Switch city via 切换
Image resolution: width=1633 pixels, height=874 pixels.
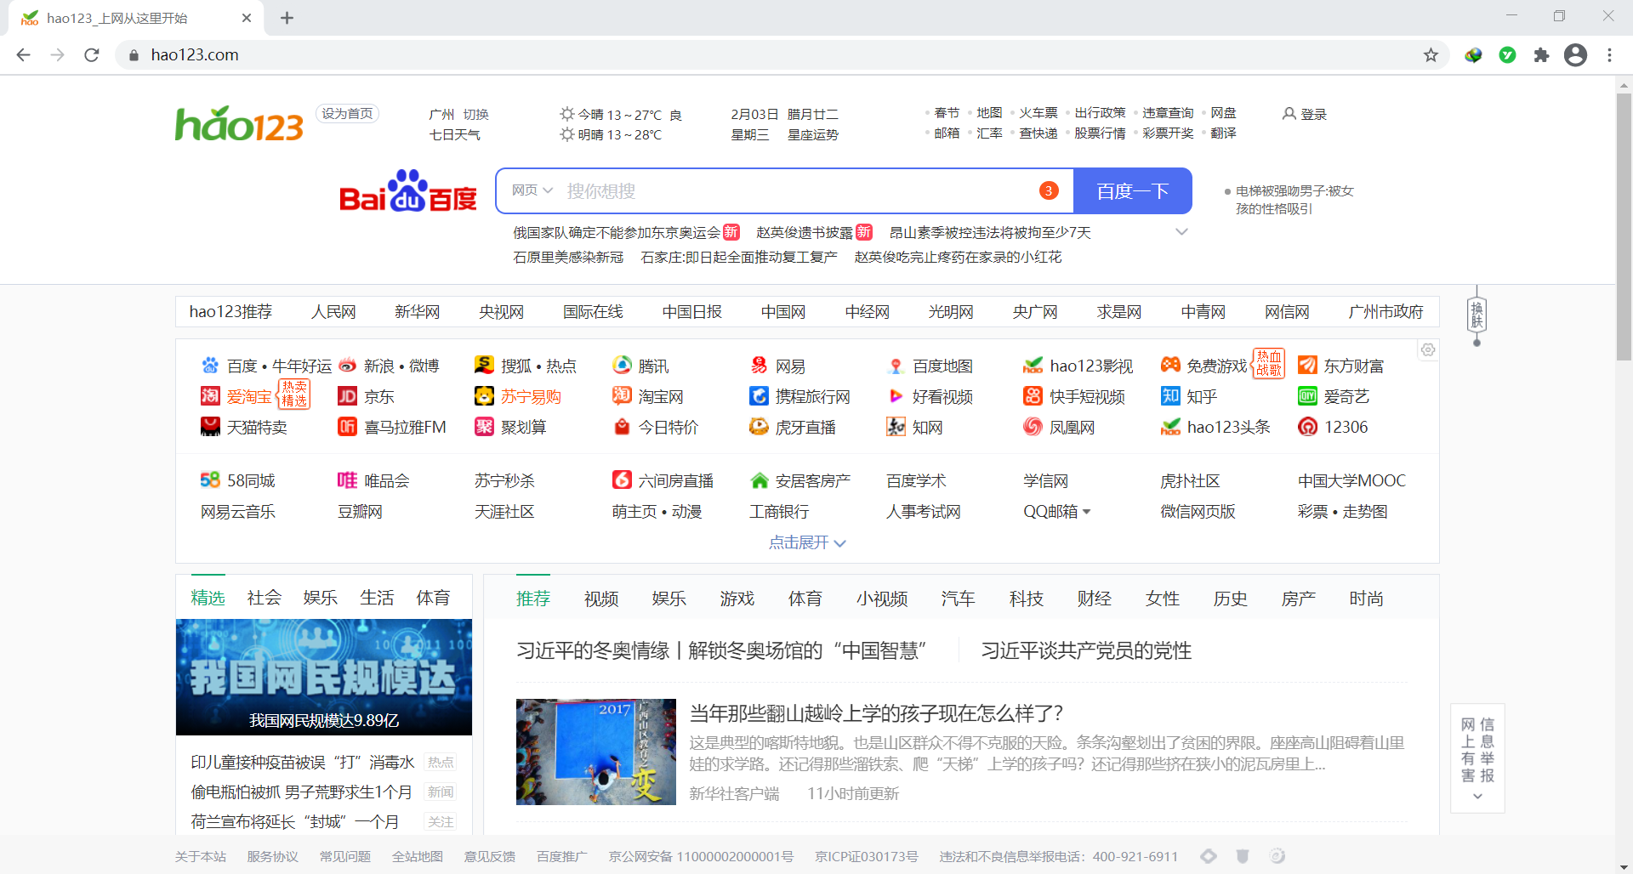(475, 114)
